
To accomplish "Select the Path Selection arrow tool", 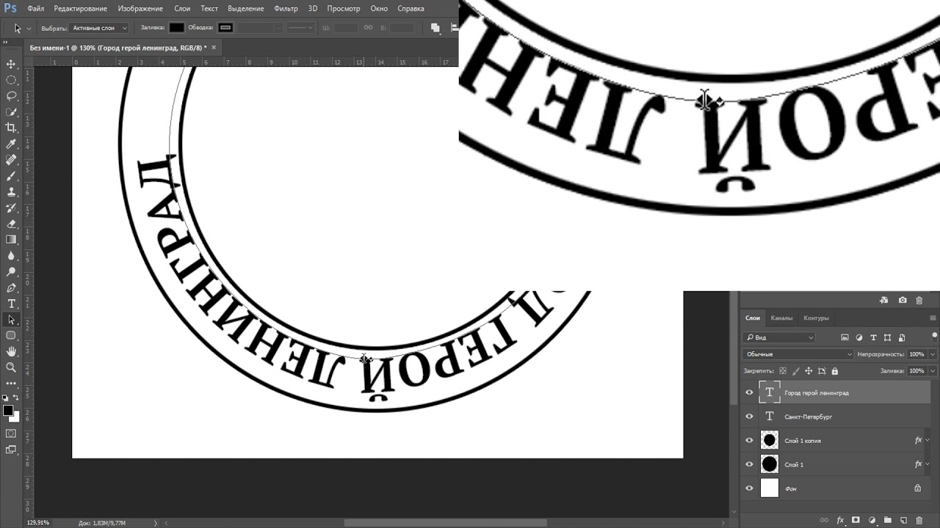I will (x=11, y=320).
